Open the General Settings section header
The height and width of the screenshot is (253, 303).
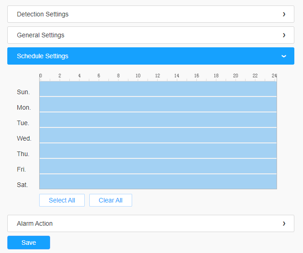41,35
